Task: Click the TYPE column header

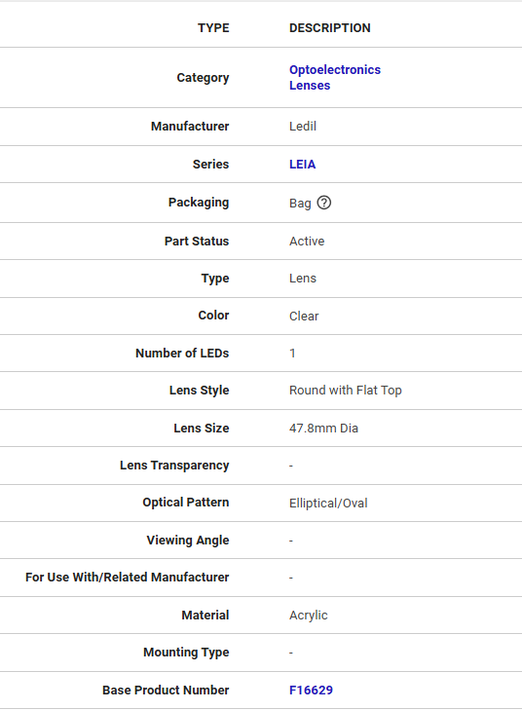Action: pos(213,28)
